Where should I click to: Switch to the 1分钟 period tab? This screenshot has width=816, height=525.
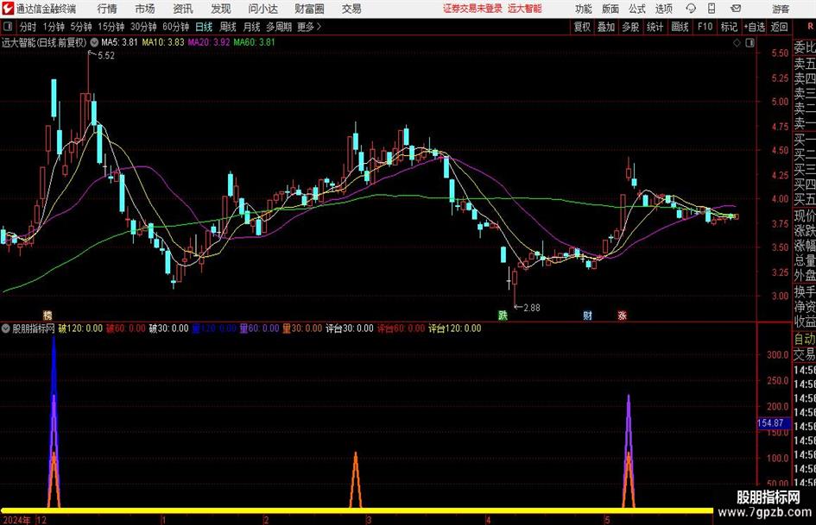[54, 27]
